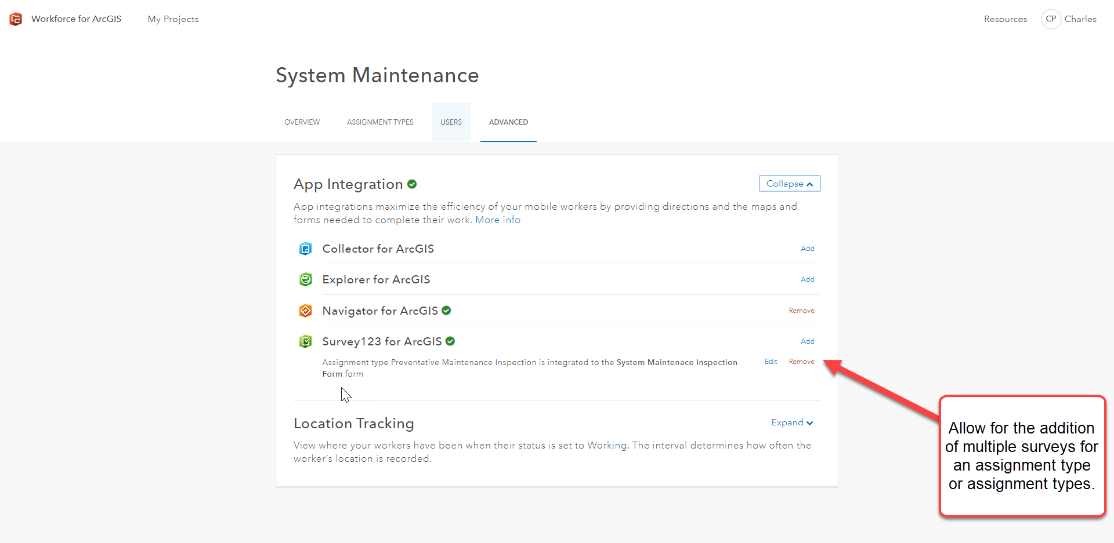Add a Survey123 for ArcGIS integration
This screenshot has width=1114, height=543.
pyautogui.click(x=808, y=341)
